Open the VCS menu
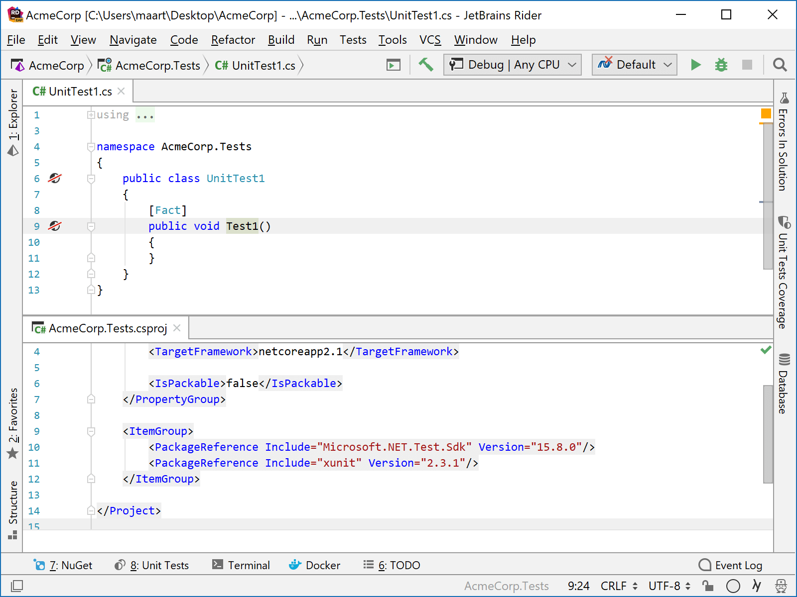797x597 pixels. tap(430, 40)
